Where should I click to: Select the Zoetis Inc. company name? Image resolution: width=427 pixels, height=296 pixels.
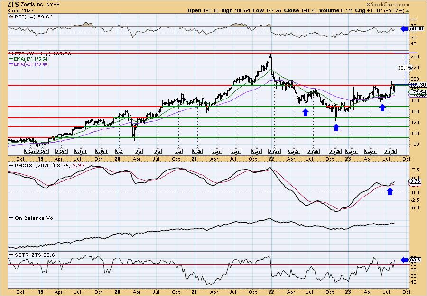click(32, 5)
